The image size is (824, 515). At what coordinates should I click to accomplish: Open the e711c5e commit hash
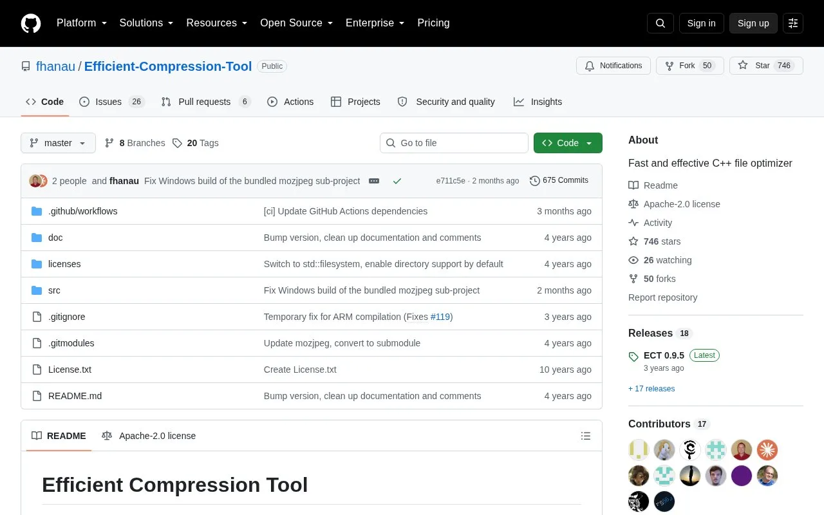[451, 181]
